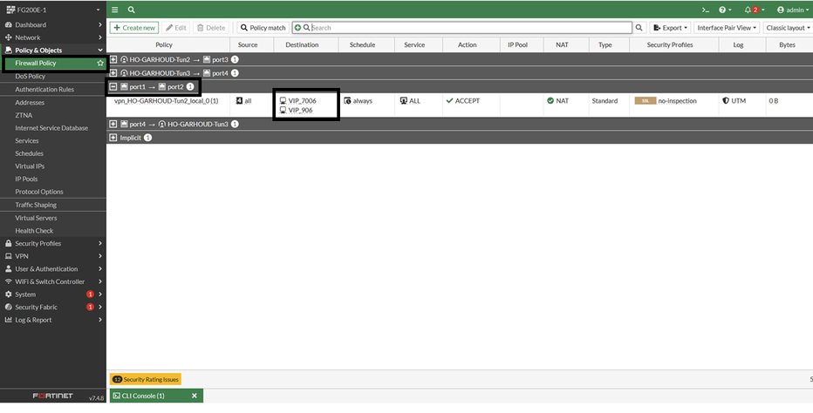The width and height of the screenshot is (813, 413).
Task: Add a search filter with plus icon
Action: (297, 28)
